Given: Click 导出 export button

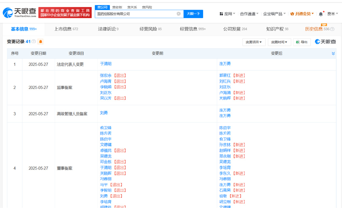Looking at the screenshot, I should [302, 42].
